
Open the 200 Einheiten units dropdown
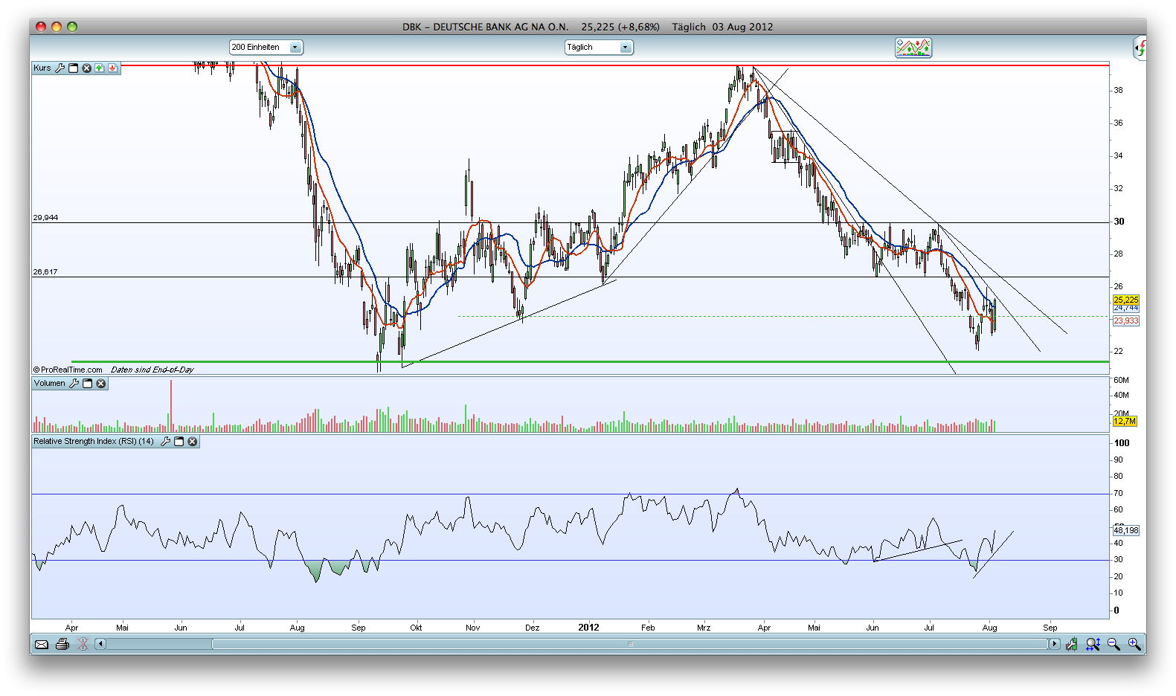[x=266, y=48]
